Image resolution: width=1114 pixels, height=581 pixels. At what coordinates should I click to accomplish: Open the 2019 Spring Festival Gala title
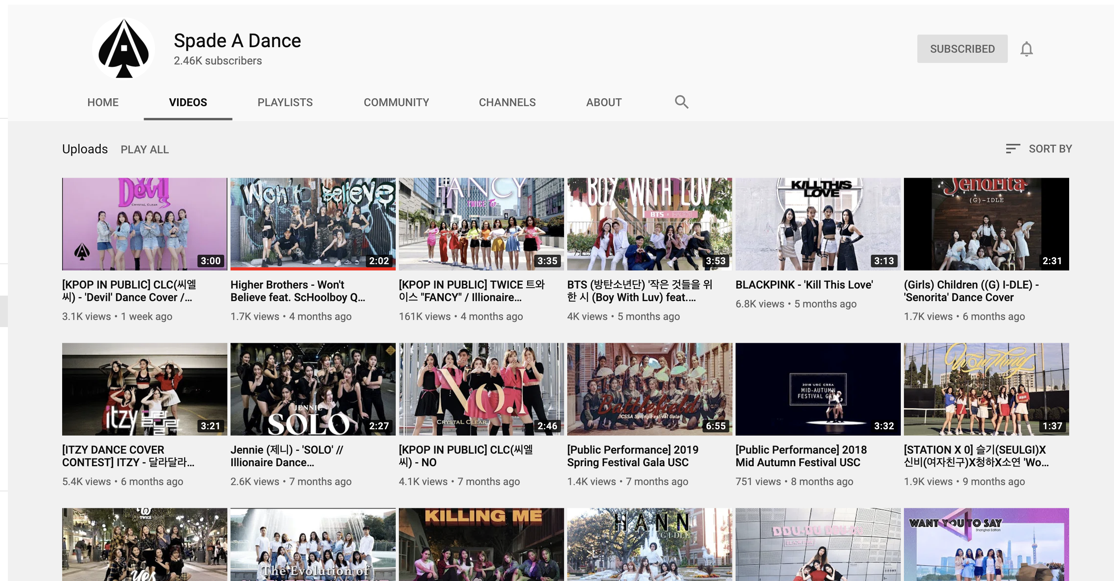(632, 456)
